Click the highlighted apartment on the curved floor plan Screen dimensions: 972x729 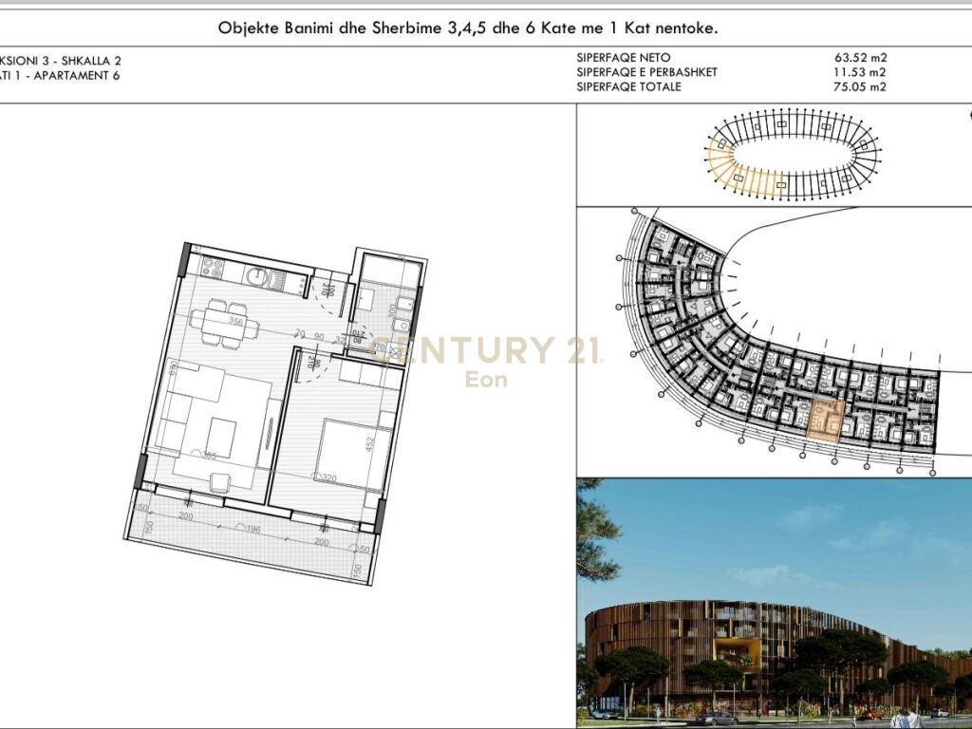tap(827, 421)
